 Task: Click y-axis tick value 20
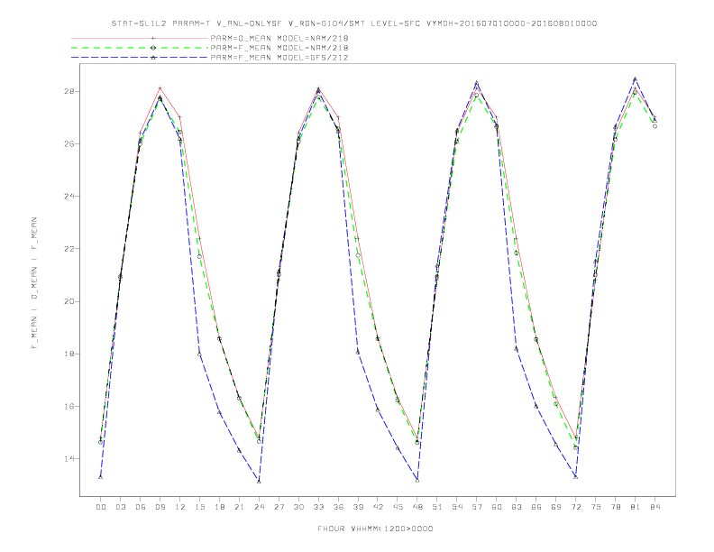(x=69, y=301)
